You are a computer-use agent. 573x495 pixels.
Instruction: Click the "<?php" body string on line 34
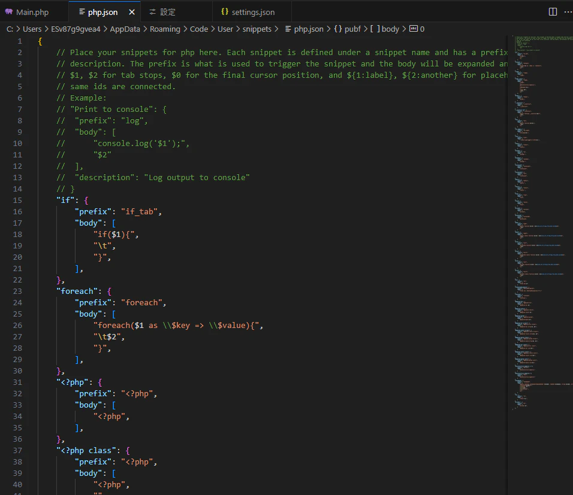(x=109, y=416)
